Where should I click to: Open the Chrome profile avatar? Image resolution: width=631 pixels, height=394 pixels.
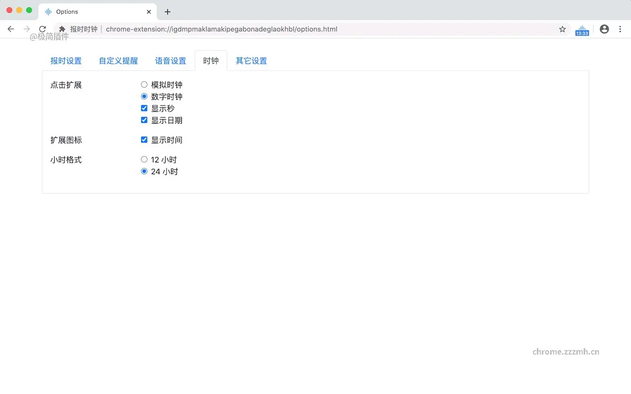604,29
